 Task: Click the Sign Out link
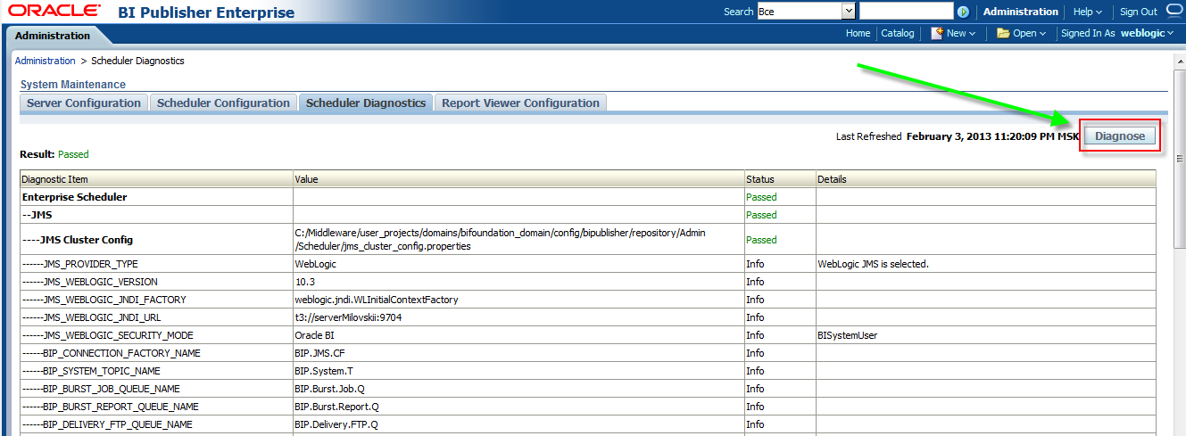(x=1139, y=12)
